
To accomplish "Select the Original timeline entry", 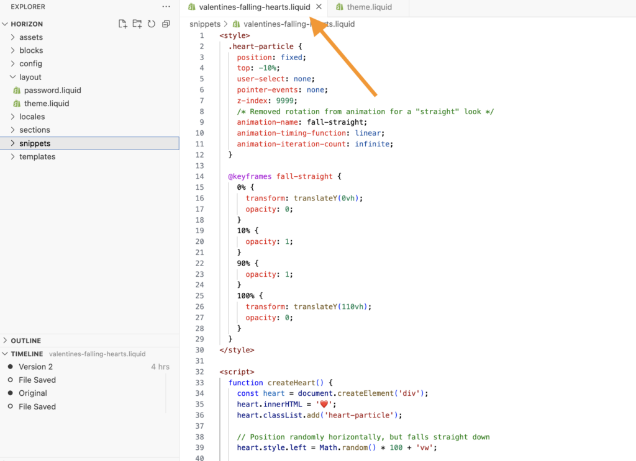I will point(89,393).
